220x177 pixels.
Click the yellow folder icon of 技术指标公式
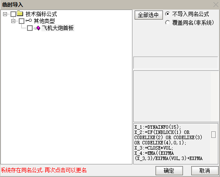(x=20, y=13)
